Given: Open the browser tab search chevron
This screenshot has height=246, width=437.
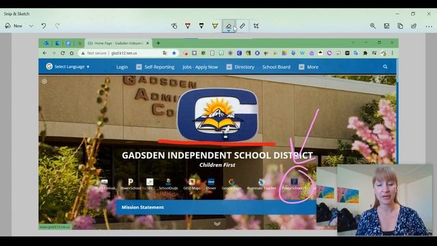Looking at the screenshot, I should pyautogui.click(x=353, y=42).
